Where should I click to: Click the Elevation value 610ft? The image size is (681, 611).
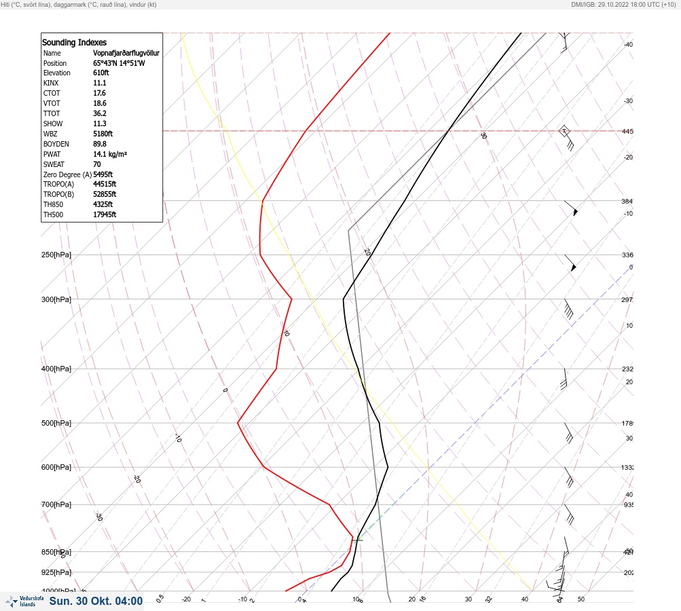[100, 73]
